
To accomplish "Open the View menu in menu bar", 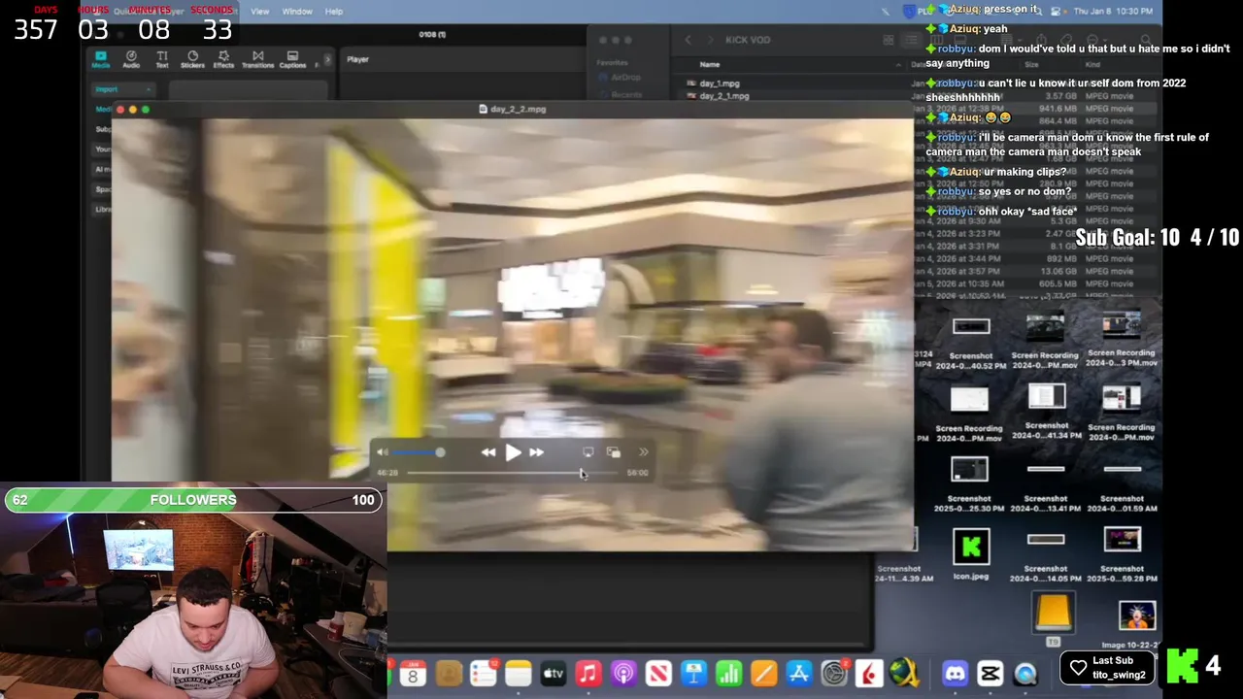I will (260, 12).
